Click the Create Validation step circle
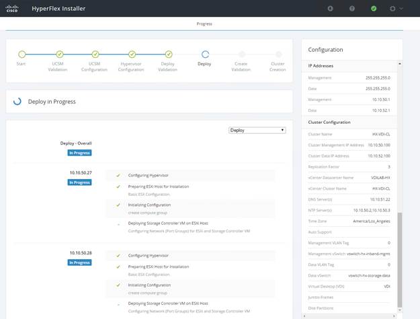420x319 pixels. tap(242, 55)
